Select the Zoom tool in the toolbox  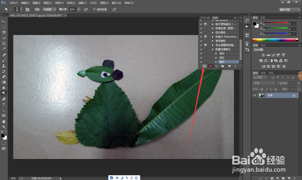click(x=4, y=127)
